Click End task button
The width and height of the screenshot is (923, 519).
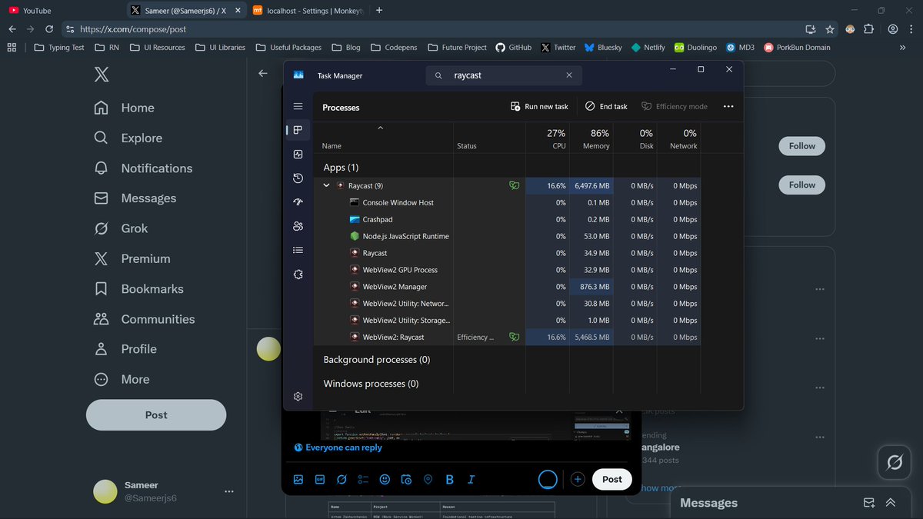point(606,107)
